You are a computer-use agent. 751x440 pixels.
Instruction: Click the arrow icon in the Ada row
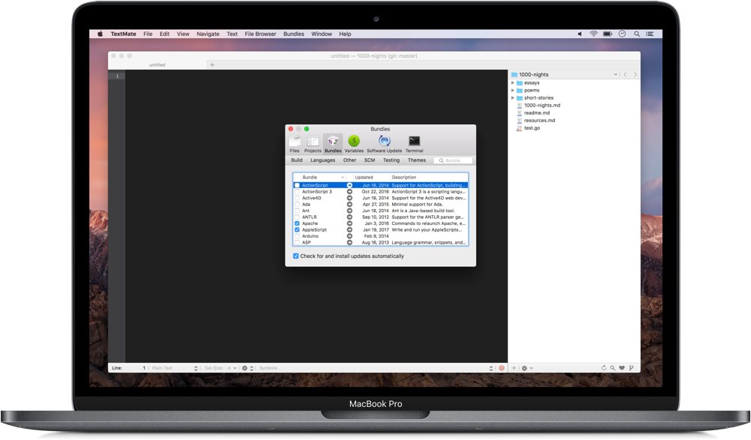point(350,204)
